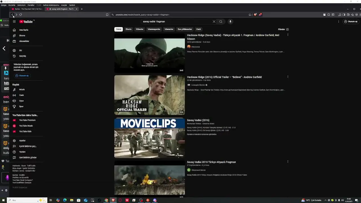Go back using browser back arrow

point(12,15)
